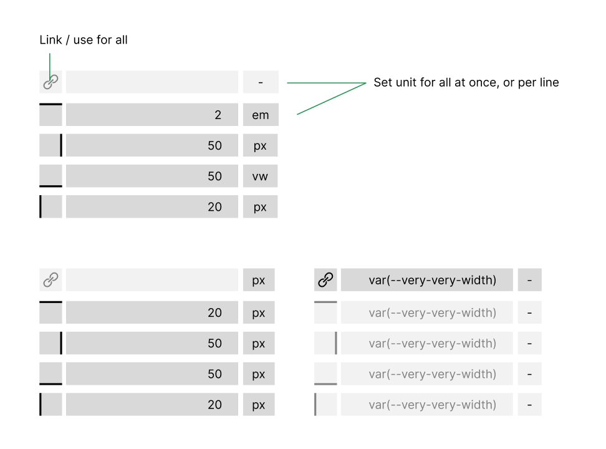Image resolution: width=606 pixels, height=449 pixels.
Task: Select top border icon next to value 2
Action: (x=50, y=115)
